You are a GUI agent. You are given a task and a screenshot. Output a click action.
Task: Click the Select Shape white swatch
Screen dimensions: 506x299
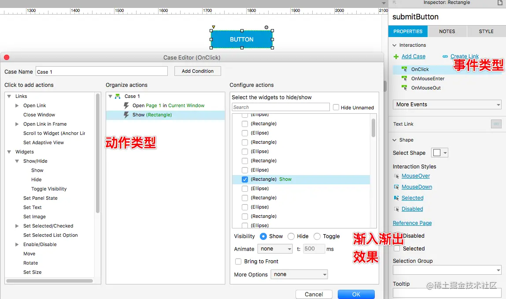tap(436, 153)
